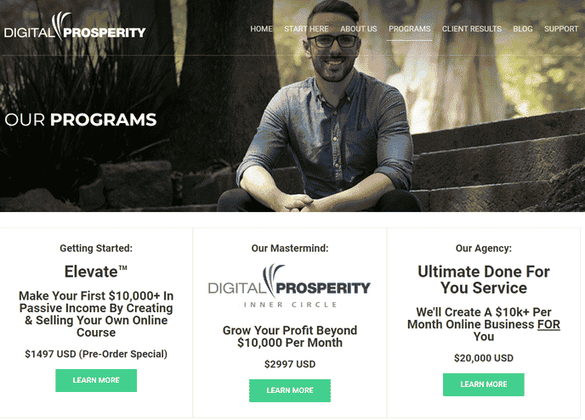
Task: Click the Digital Prosperity header logo
Action: point(75,27)
